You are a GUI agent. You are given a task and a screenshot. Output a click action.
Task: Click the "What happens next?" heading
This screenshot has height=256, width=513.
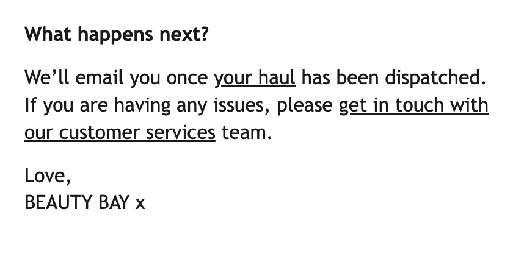(x=116, y=34)
